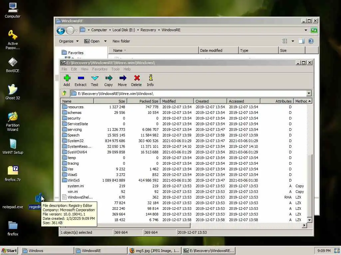This screenshot has height=255, width=341.
Task: Sort by Date modified in WindowsRE window
Action: (x=218, y=50)
